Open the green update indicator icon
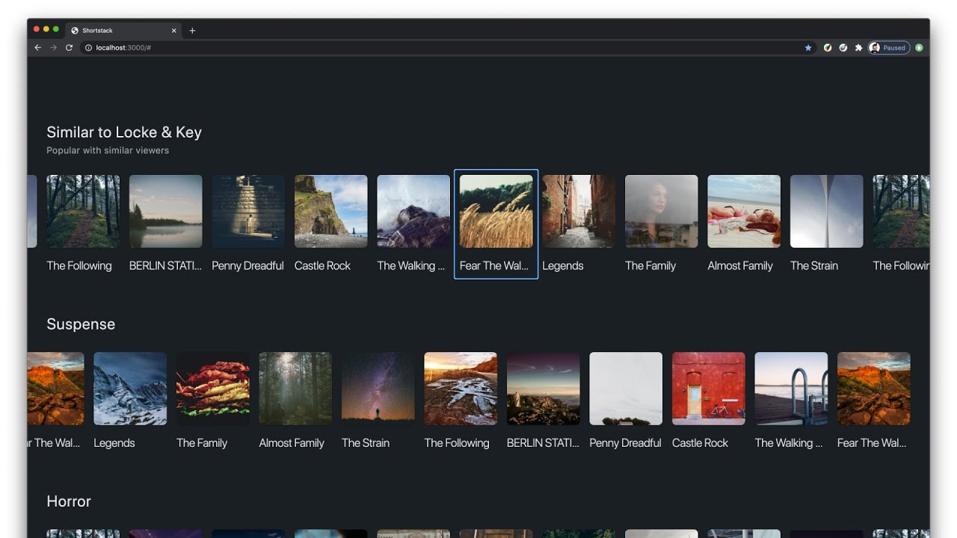Image resolution: width=957 pixels, height=538 pixels. coord(919,48)
